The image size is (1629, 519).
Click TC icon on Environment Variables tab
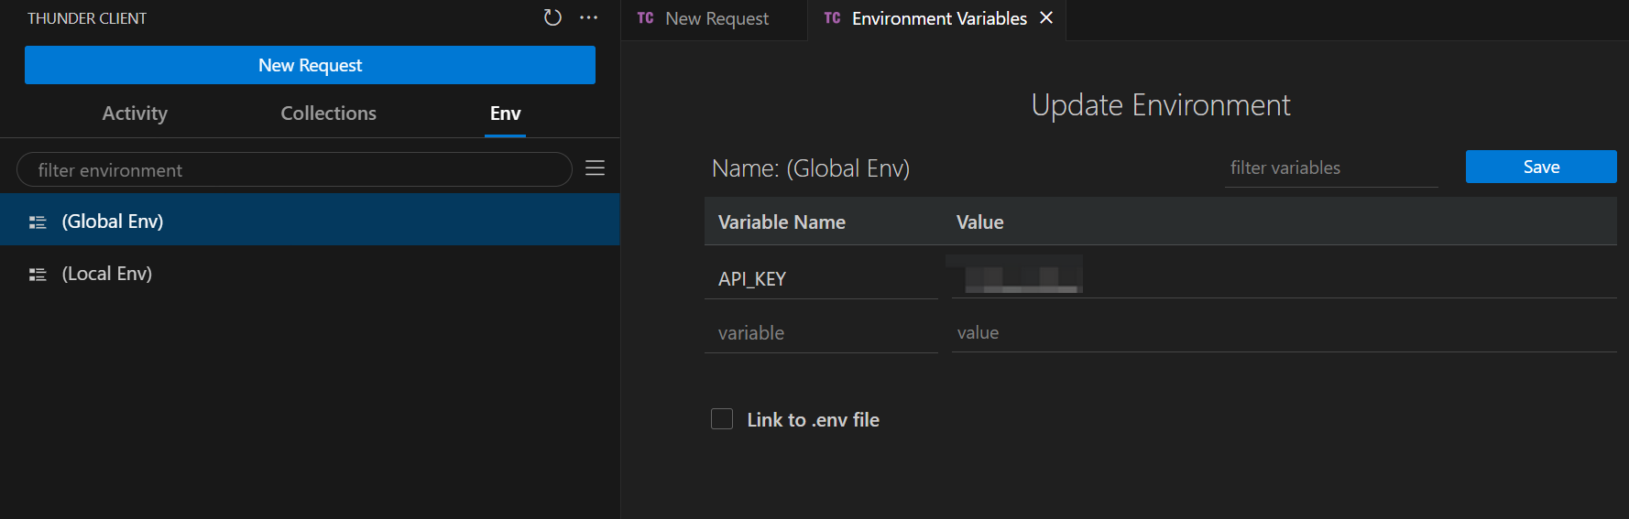(x=832, y=18)
